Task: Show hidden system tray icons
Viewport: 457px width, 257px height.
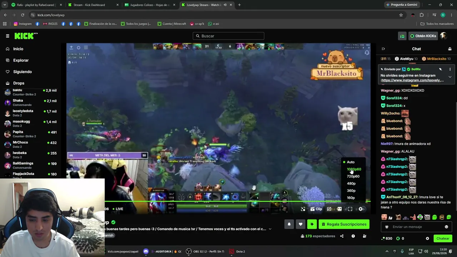Action: tap(387, 251)
